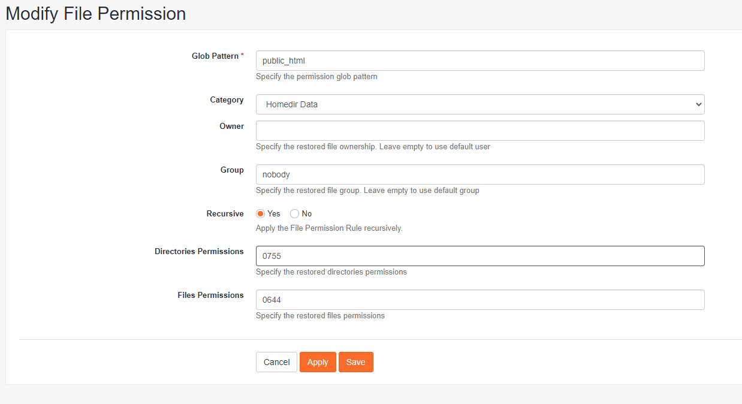
Task: Select the Yes recursive radio button
Action: [261, 214]
